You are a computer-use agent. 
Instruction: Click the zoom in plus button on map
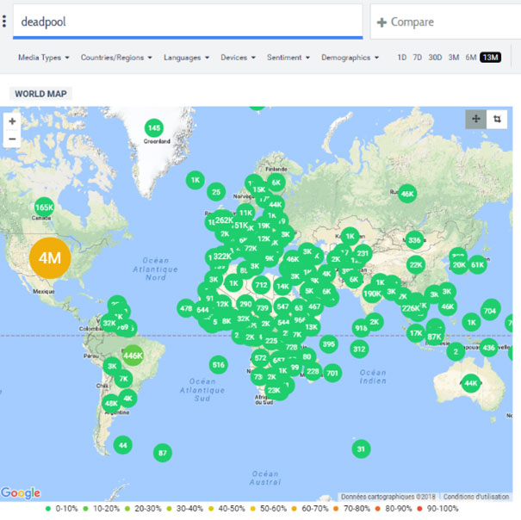click(x=12, y=121)
